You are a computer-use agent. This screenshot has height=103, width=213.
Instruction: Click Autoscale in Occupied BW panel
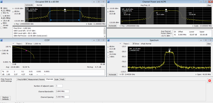(29, 5)
